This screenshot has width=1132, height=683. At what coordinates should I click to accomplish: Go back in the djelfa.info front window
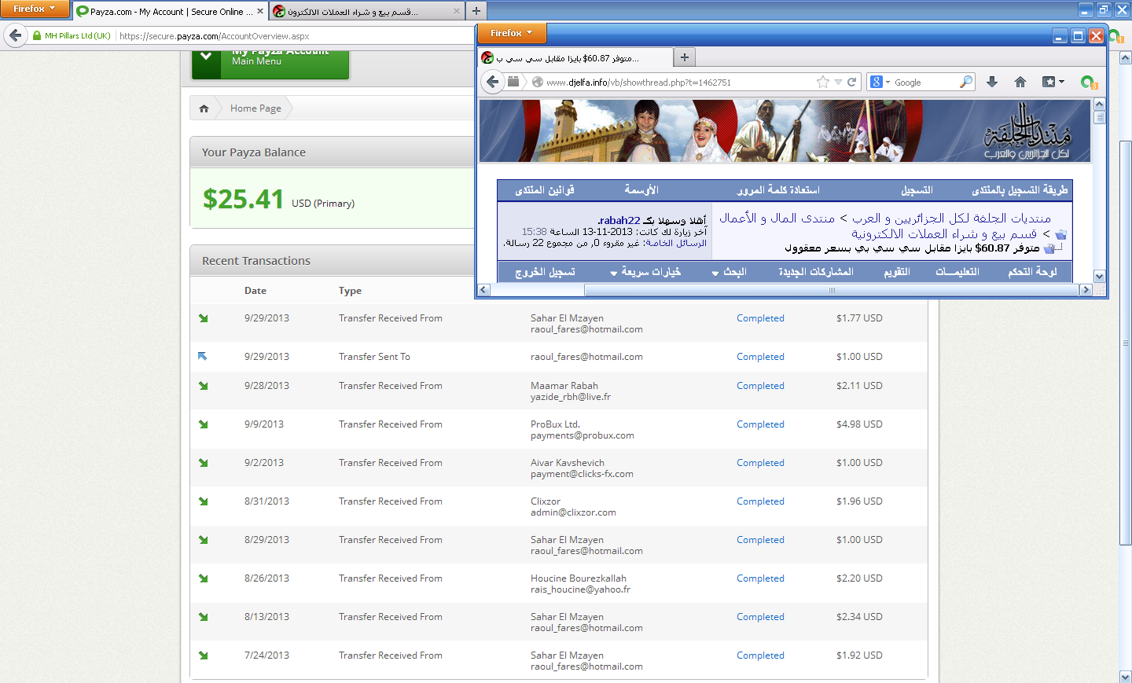(493, 82)
